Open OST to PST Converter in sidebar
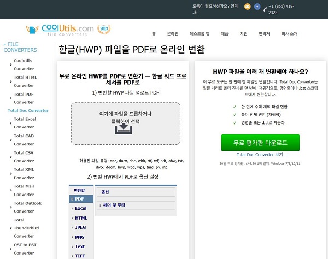 [x=25, y=249]
